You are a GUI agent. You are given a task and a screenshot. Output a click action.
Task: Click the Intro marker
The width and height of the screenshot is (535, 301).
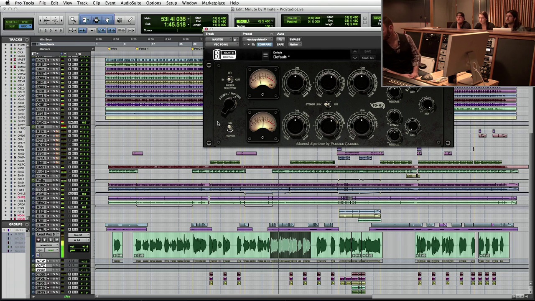pos(113,49)
